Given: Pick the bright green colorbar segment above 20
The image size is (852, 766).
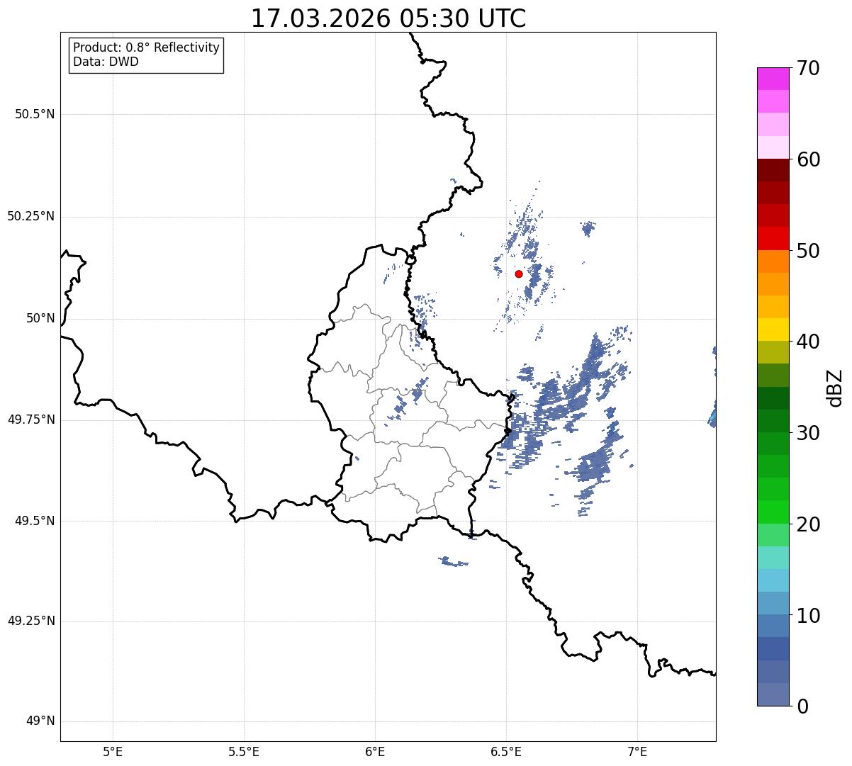Looking at the screenshot, I should tap(773, 512).
